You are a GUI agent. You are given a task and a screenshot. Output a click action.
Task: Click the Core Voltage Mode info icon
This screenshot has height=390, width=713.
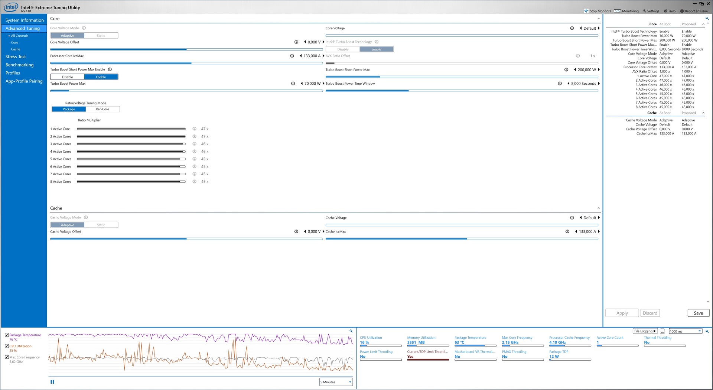pos(84,28)
